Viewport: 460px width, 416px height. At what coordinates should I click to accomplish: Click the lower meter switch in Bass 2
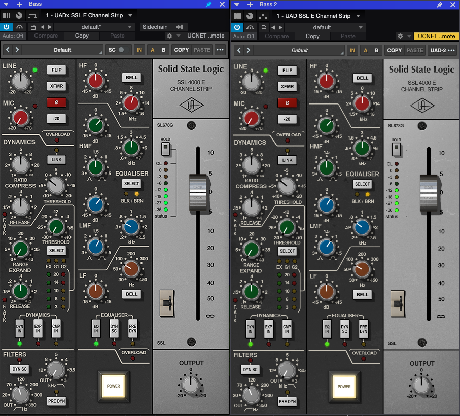[398, 304]
